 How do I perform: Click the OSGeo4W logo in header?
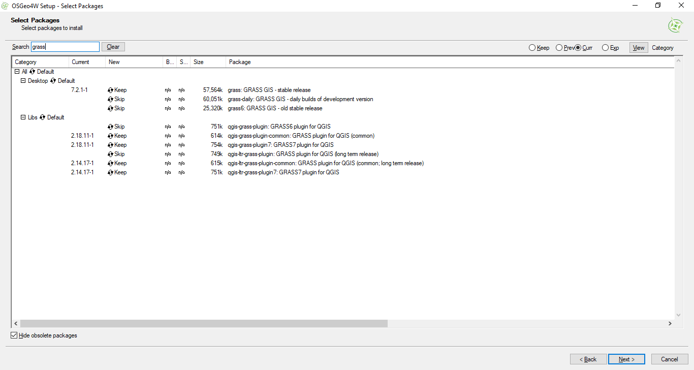[675, 25]
